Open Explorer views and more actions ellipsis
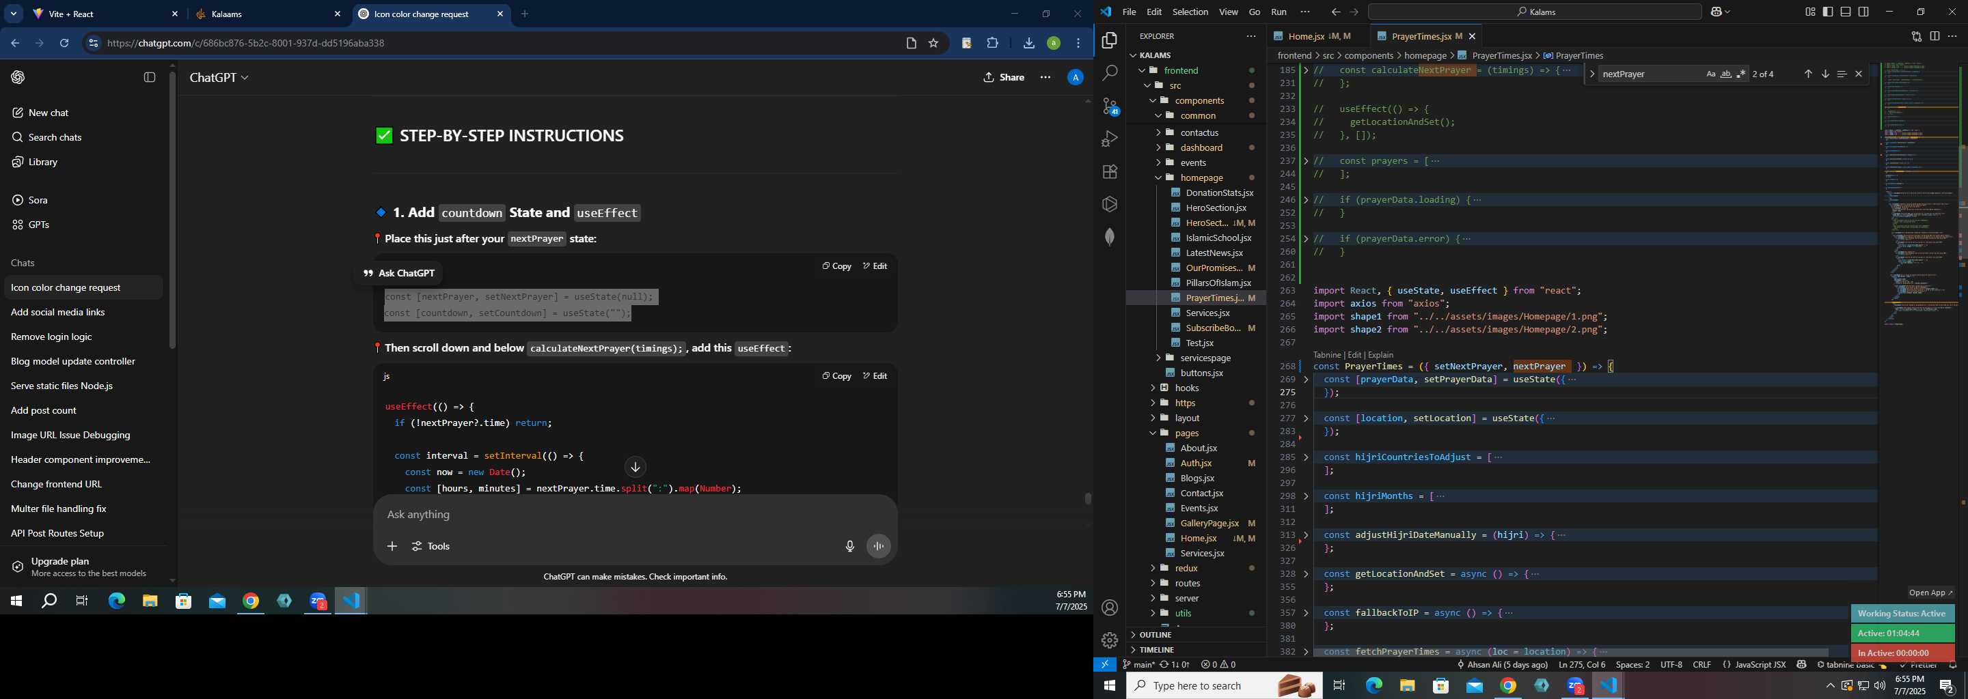 [1250, 36]
